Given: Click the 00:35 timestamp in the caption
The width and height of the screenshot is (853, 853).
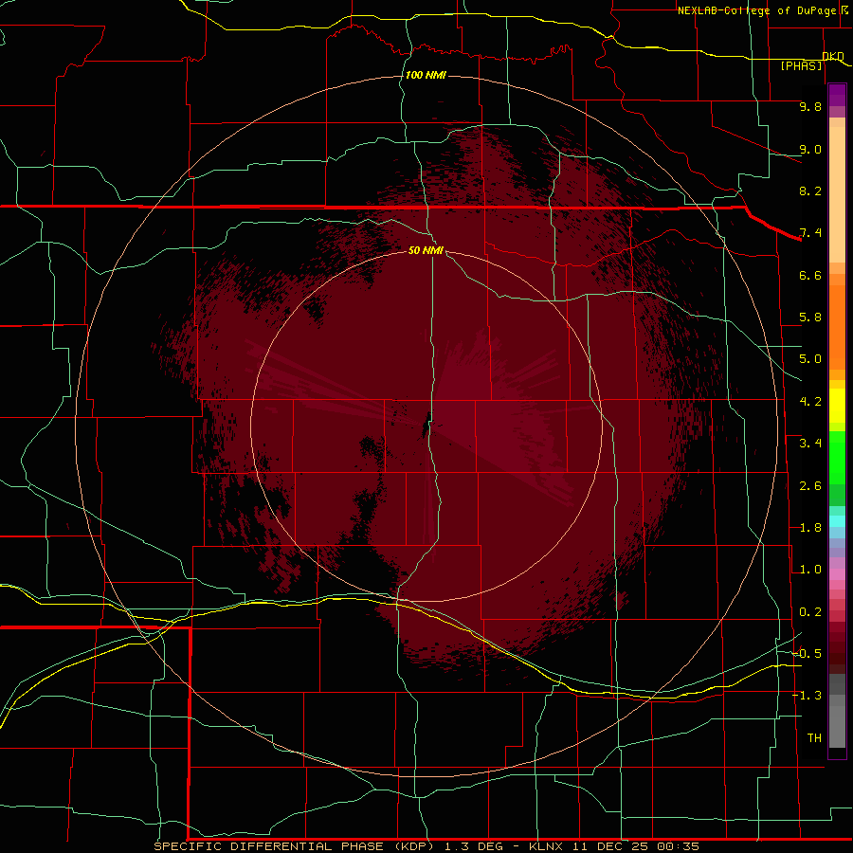Looking at the screenshot, I should tap(678, 846).
